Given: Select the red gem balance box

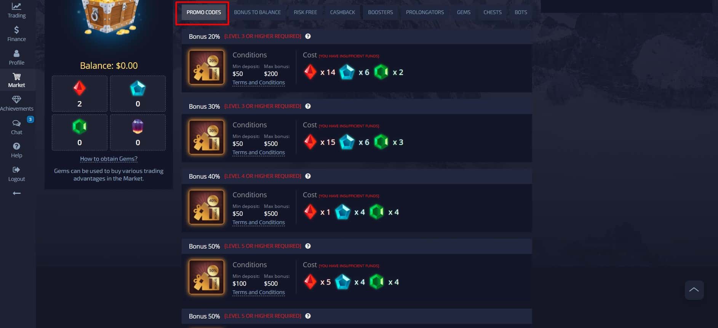Looking at the screenshot, I should coord(80,93).
